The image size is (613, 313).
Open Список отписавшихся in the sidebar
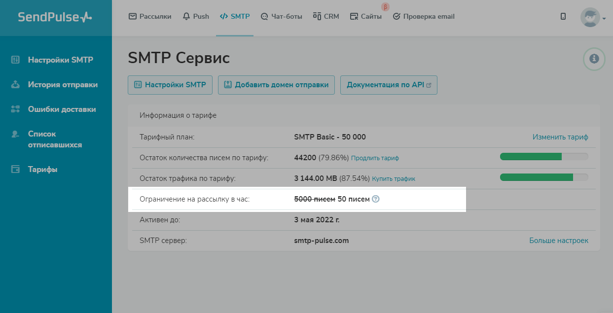[54, 139]
